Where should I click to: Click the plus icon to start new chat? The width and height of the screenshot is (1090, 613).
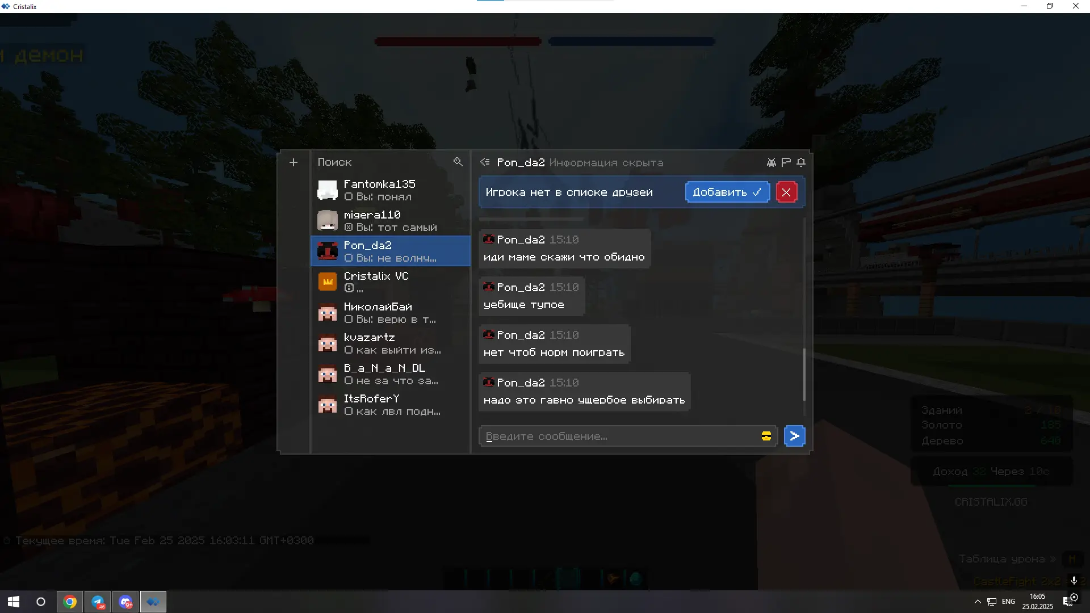click(294, 162)
